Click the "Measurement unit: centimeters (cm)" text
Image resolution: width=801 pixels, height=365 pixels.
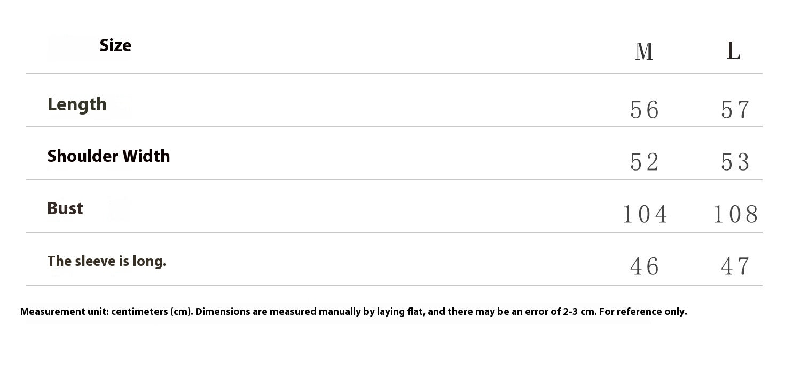106,312
